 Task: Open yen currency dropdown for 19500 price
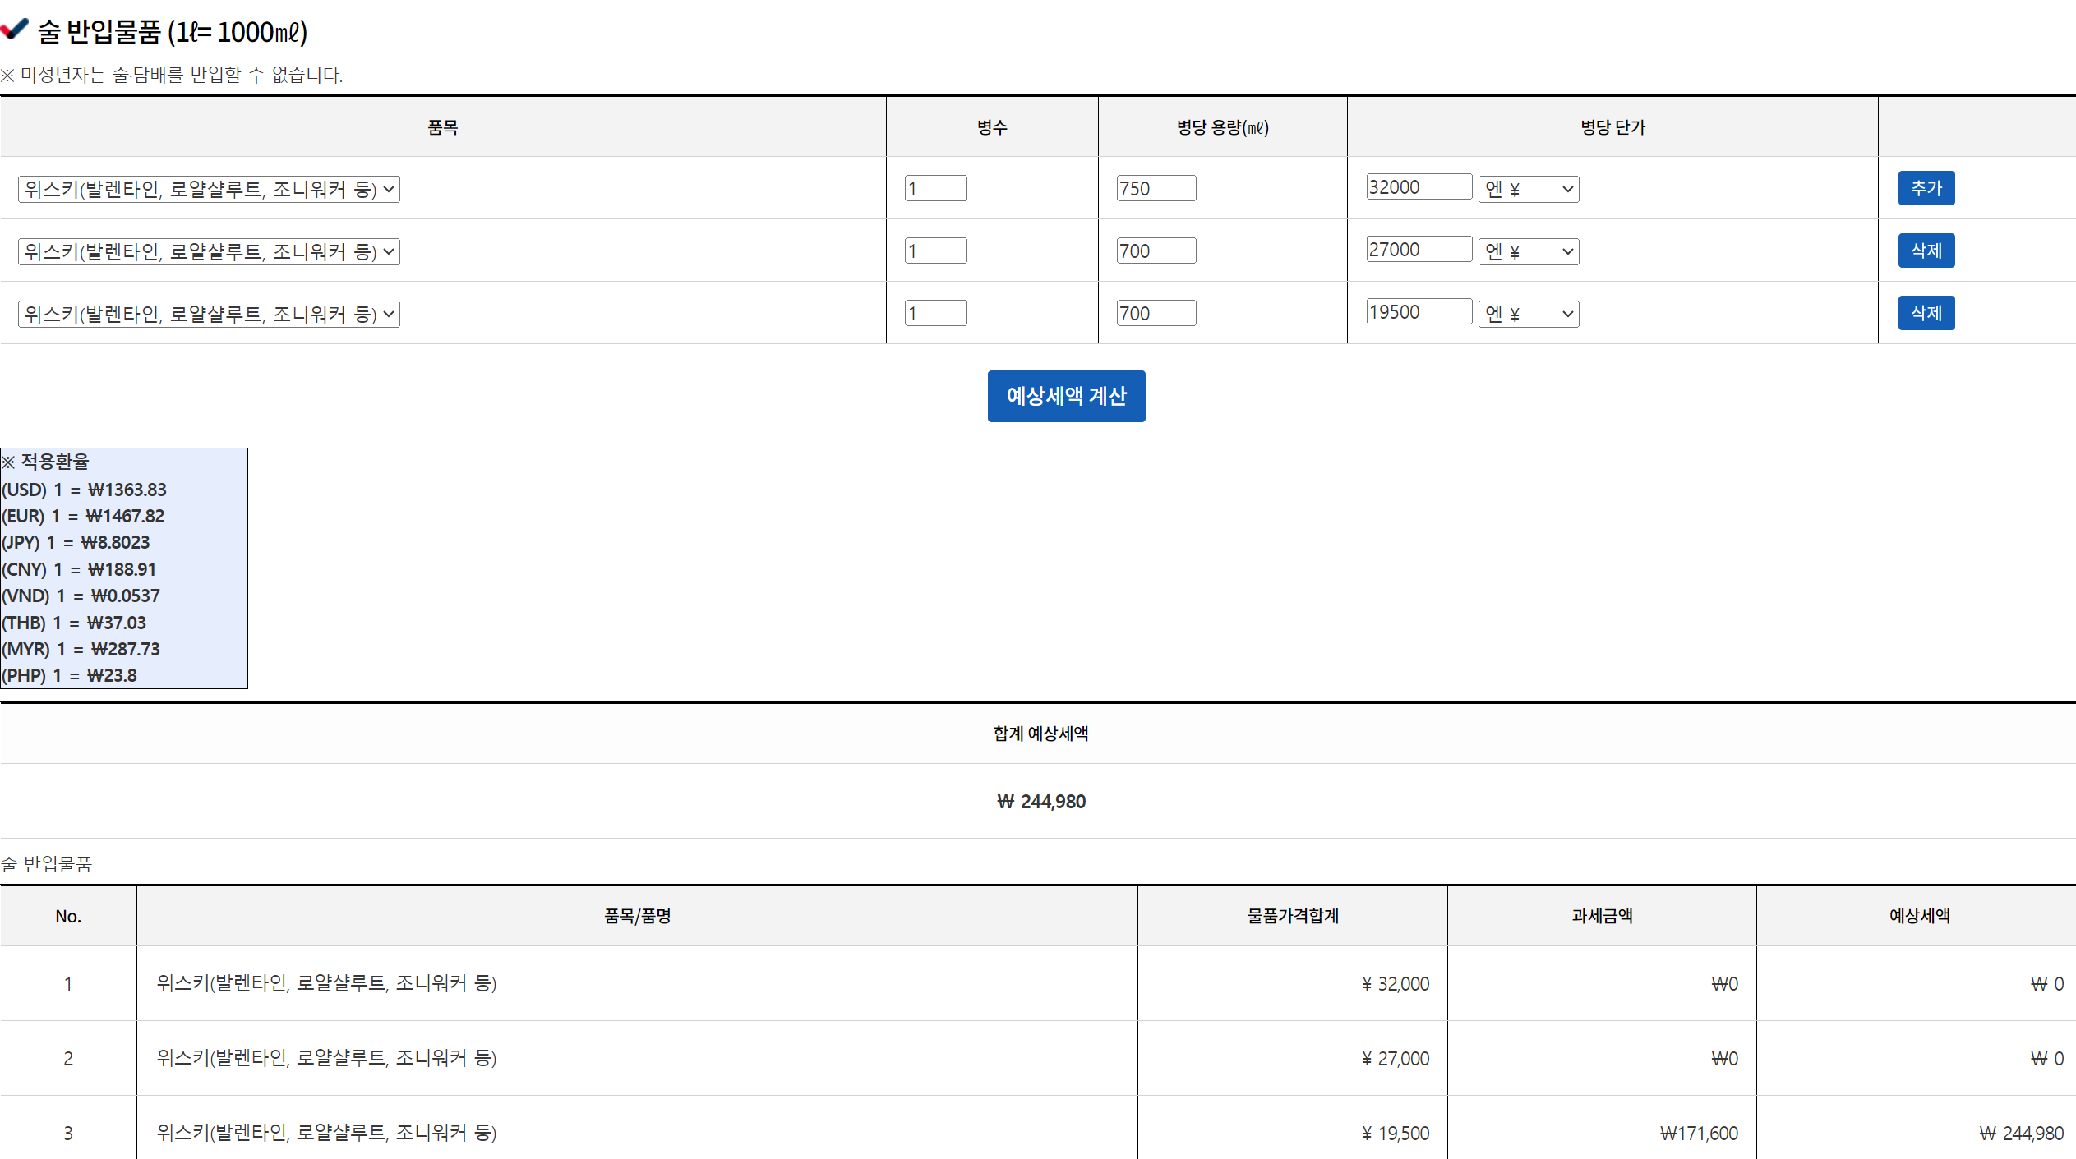pos(1528,314)
